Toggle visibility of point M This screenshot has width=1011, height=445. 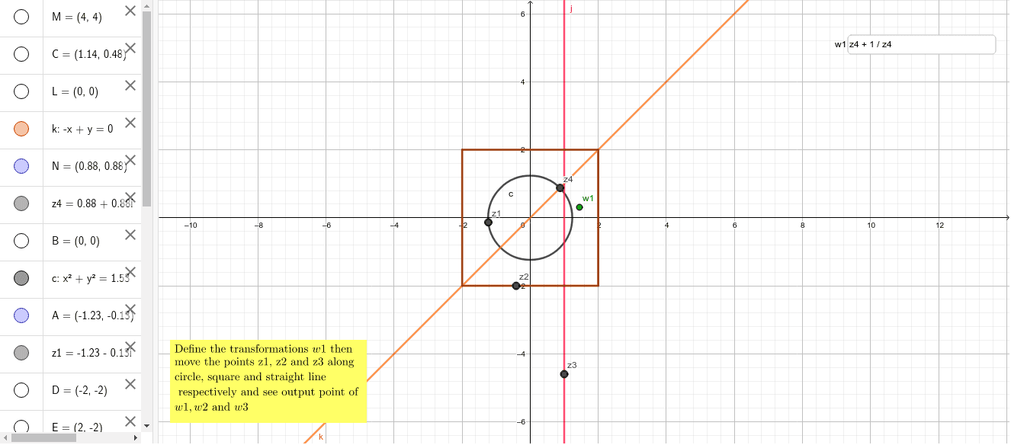(21, 17)
